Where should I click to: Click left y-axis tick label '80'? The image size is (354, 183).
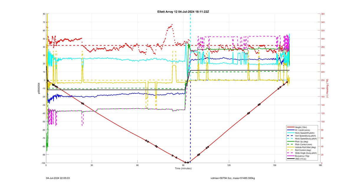coord(44,14)
